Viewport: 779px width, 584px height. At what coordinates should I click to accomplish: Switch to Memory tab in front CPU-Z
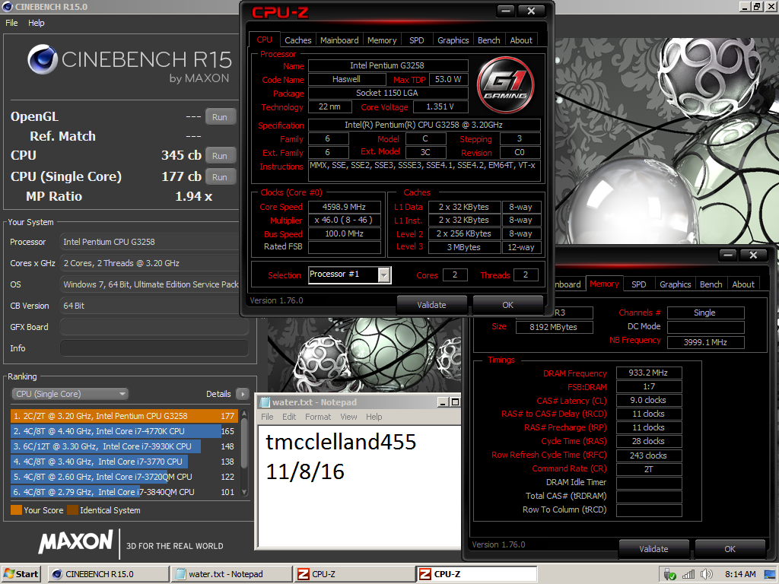[382, 40]
